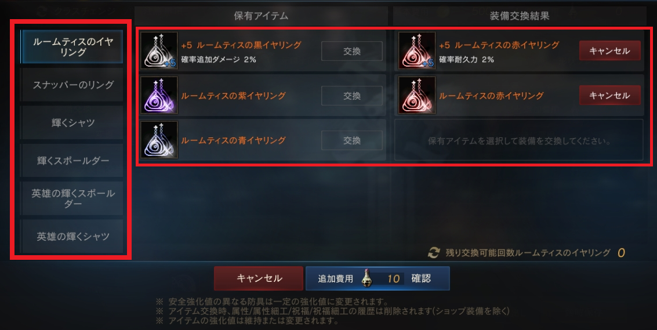
Task: Select the blue Lumitis earring icon
Action: click(x=159, y=140)
